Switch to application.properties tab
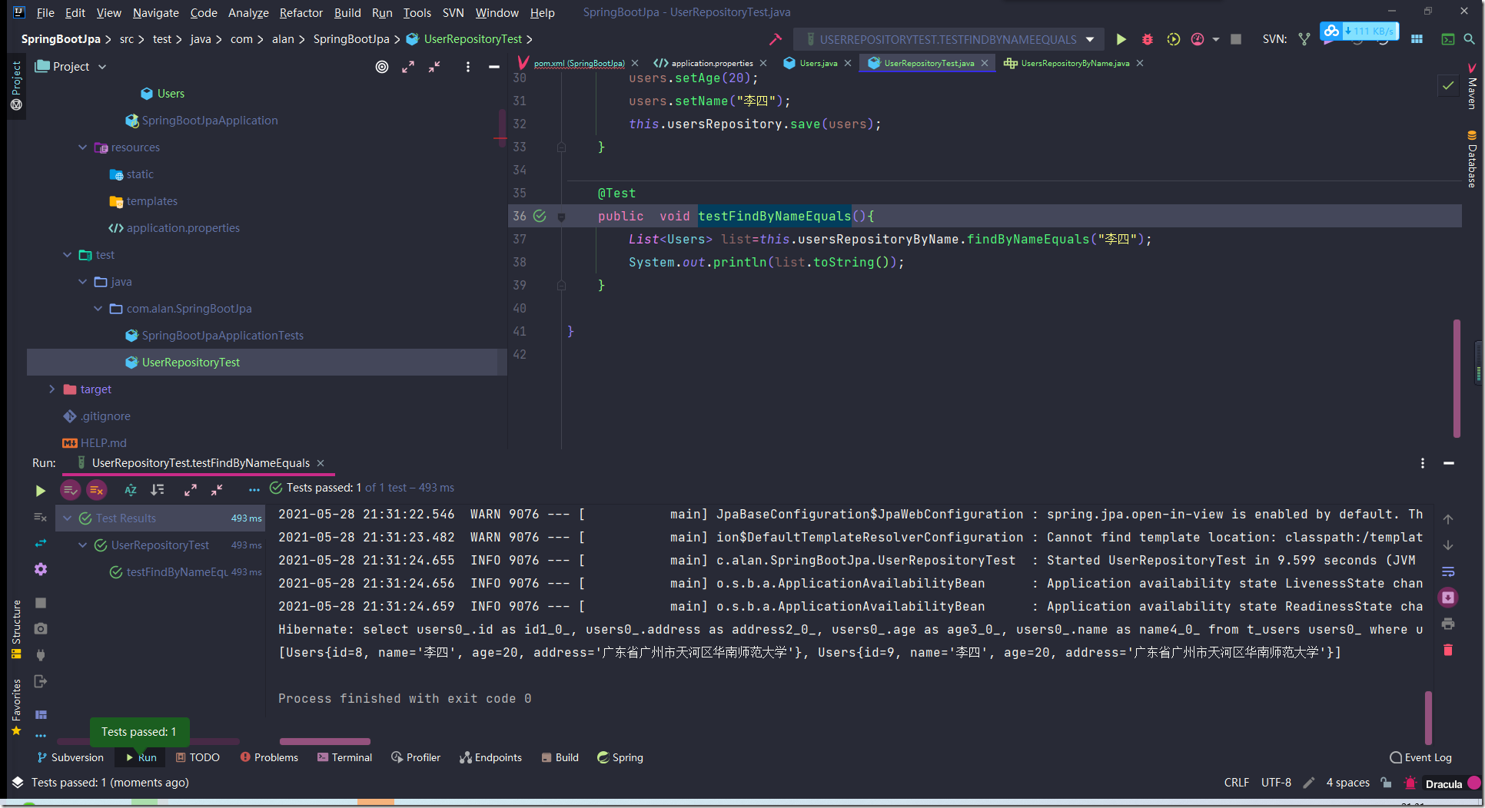This screenshot has width=1485, height=808. pos(712,63)
